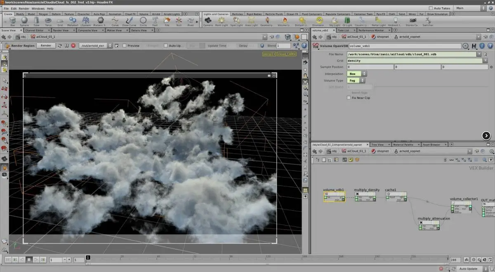Select the Sphere shelf tool
The height and width of the screenshot is (272, 495).
24,21
